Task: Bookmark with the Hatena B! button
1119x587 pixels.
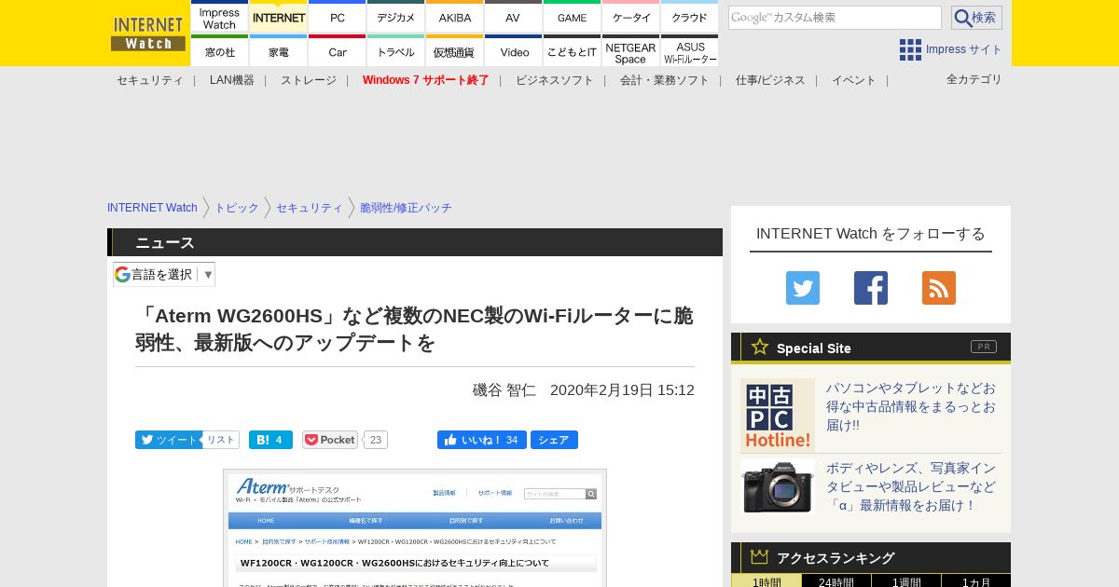Action: (270, 440)
